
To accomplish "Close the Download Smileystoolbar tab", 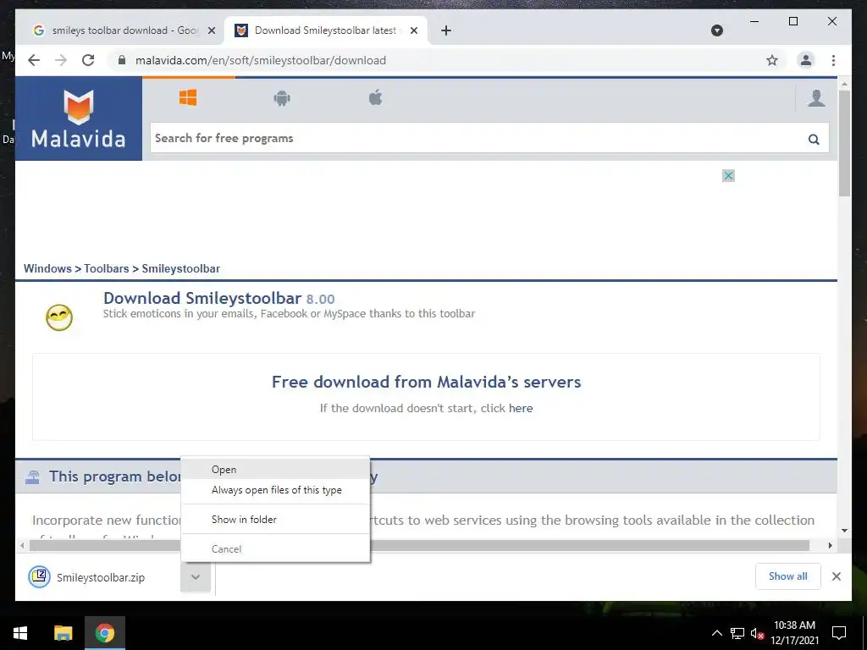I will (413, 30).
